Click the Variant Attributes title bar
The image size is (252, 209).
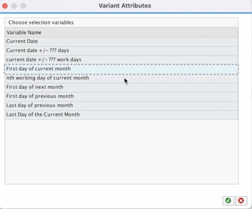point(125,6)
